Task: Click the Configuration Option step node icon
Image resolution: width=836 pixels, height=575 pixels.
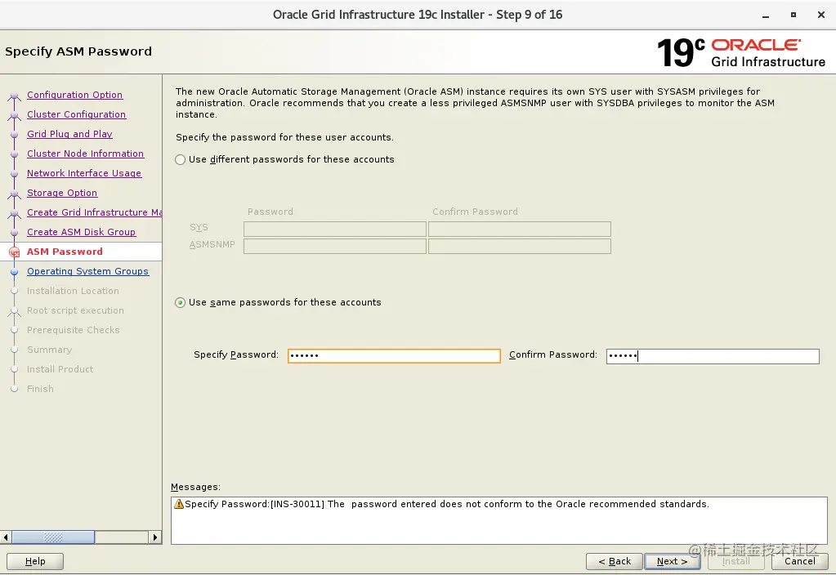Action: [15, 96]
